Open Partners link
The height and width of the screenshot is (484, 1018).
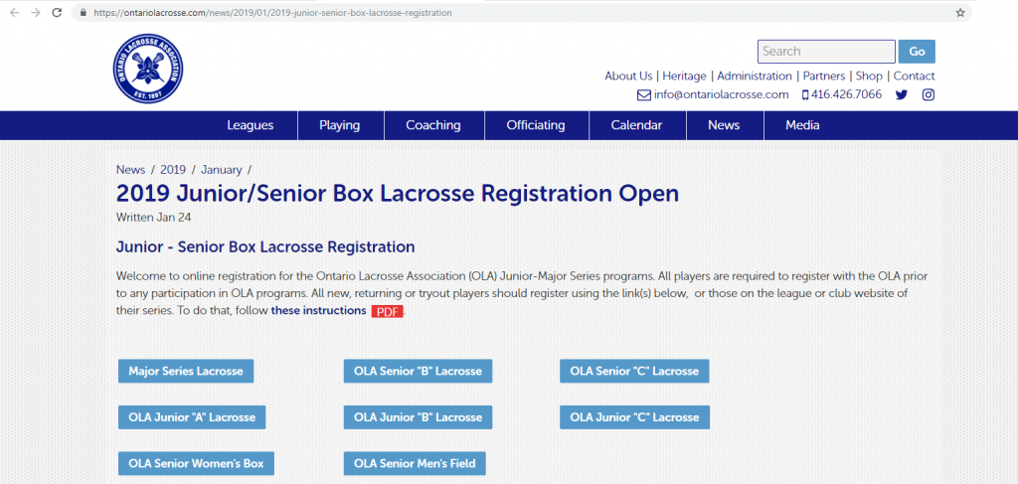point(824,76)
